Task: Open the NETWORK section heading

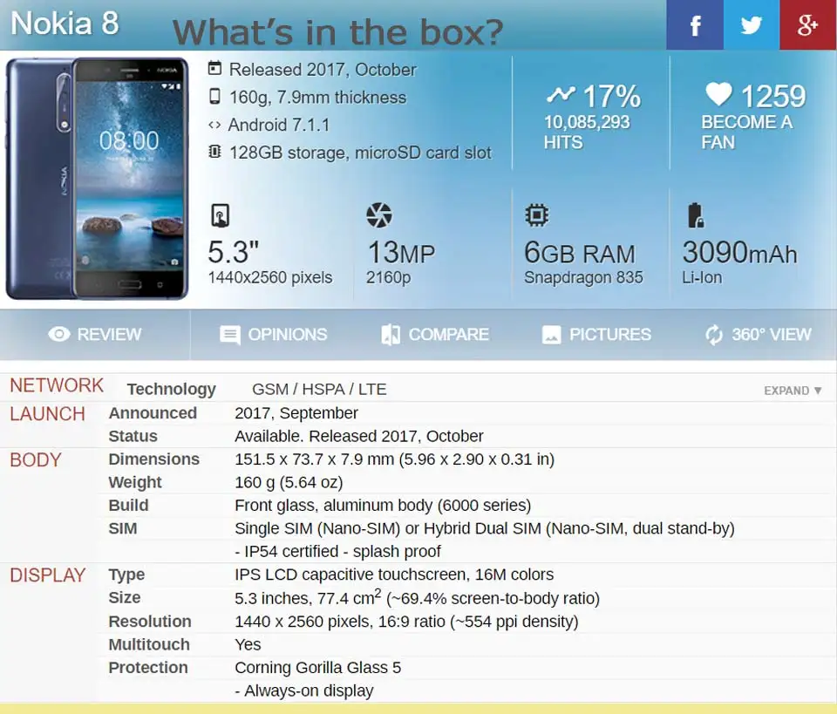Action: pyautogui.click(x=57, y=385)
